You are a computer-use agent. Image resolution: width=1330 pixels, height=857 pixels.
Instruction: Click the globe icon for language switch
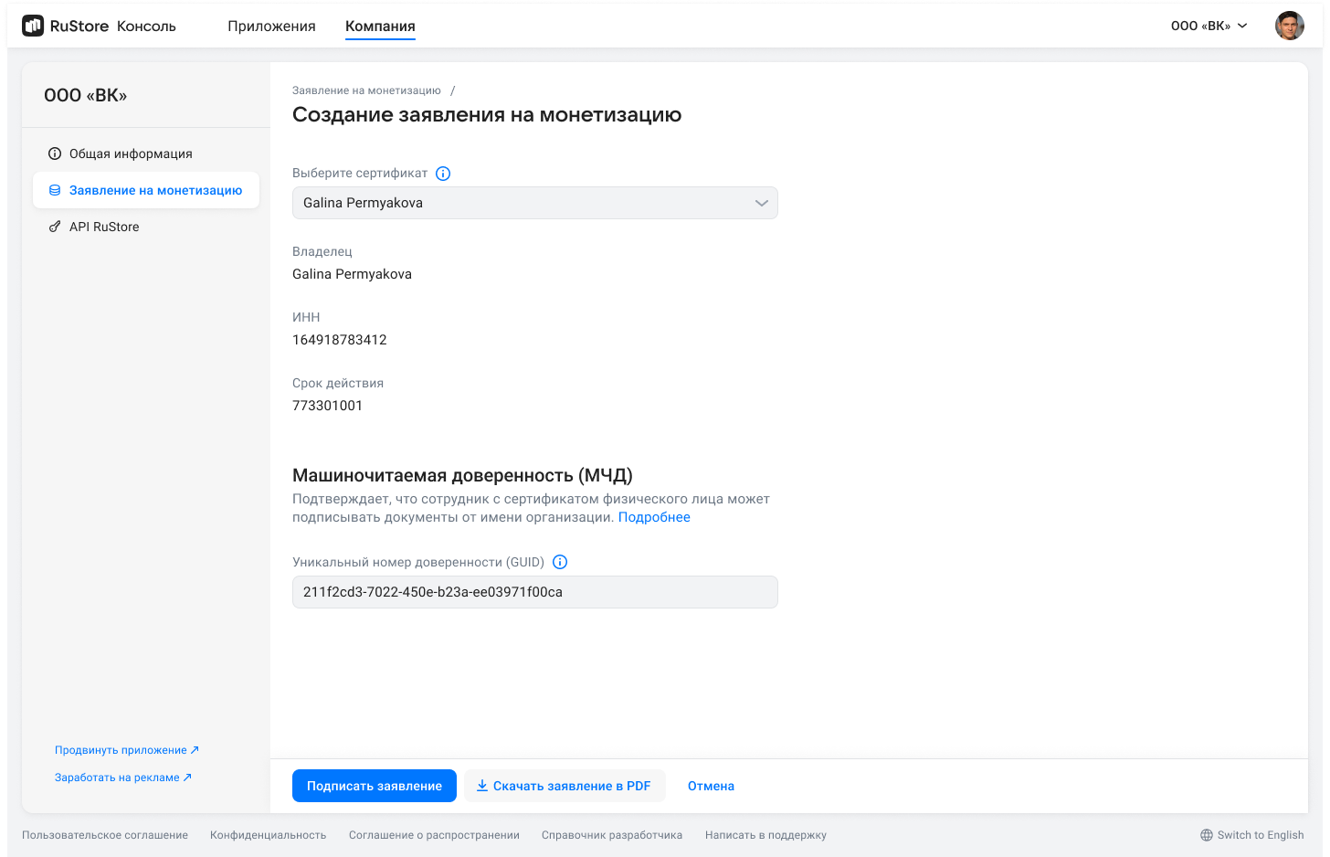[1207, 835]
